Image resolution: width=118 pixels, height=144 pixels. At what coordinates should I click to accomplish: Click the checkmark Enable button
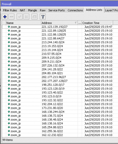(20, 17)
